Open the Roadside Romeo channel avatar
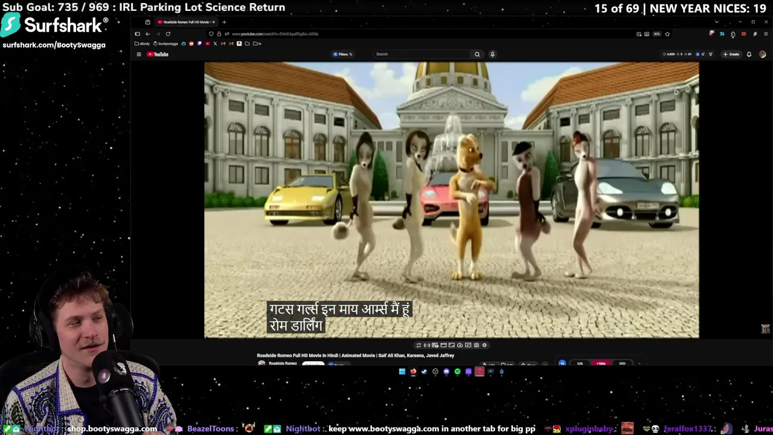The width and height of the screenshot is (773, 435). pyautogui.click(x=261, y=364)
